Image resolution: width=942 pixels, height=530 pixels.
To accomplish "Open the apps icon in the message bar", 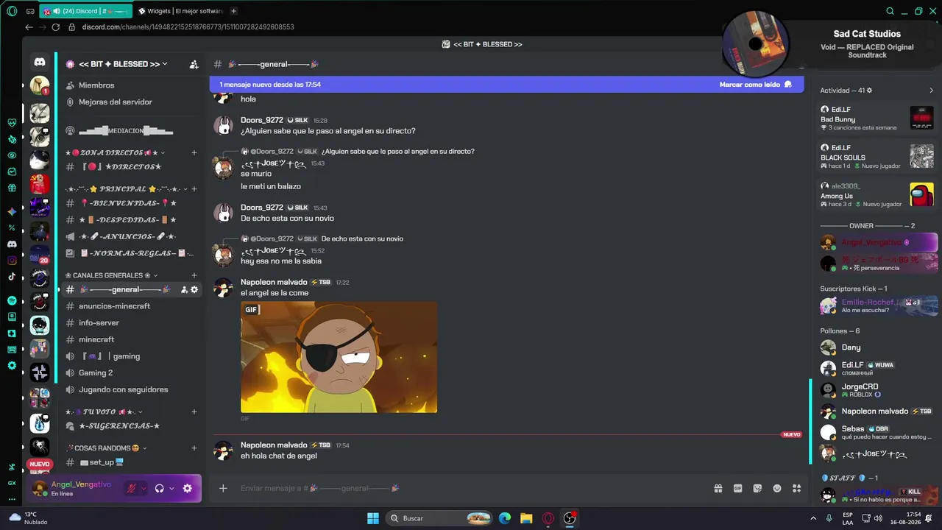I will tap(796, 488).
